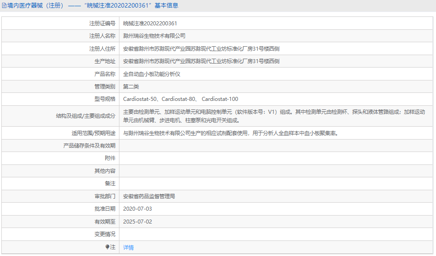Open the 详情 link
The height and width of the screenshot is (256, 436).
[128, 248]
